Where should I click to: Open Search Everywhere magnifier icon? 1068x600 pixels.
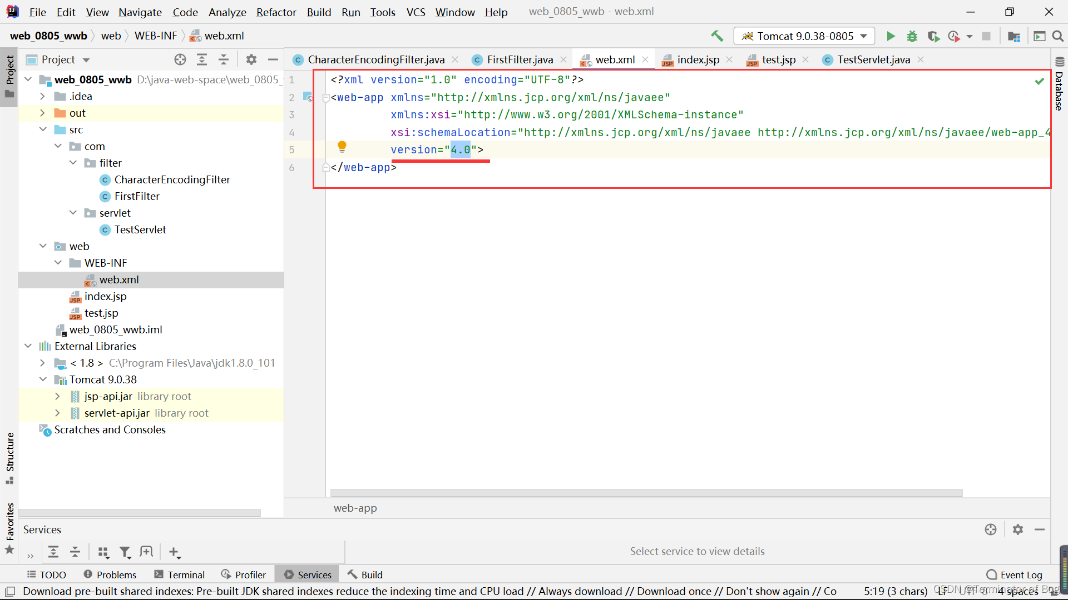[x=1058, y=36]
